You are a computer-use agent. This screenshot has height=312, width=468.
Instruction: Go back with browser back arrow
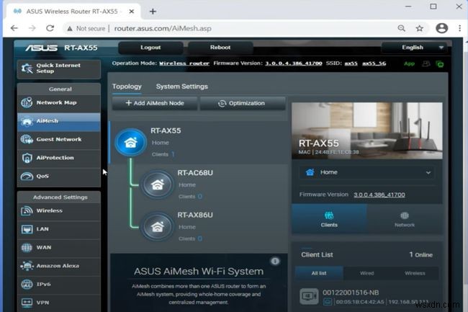[x=14, y=28]
